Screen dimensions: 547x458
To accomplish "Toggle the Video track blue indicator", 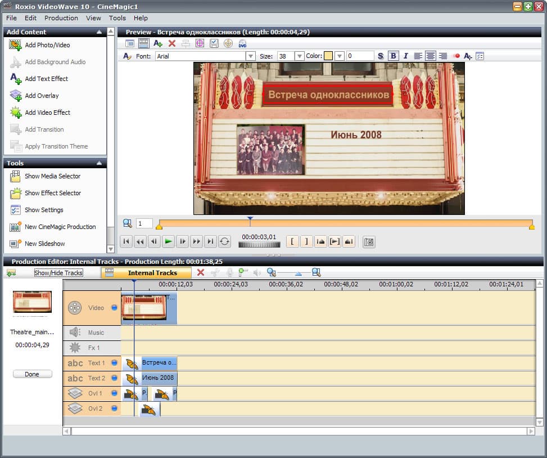I will tap(114, 308).
